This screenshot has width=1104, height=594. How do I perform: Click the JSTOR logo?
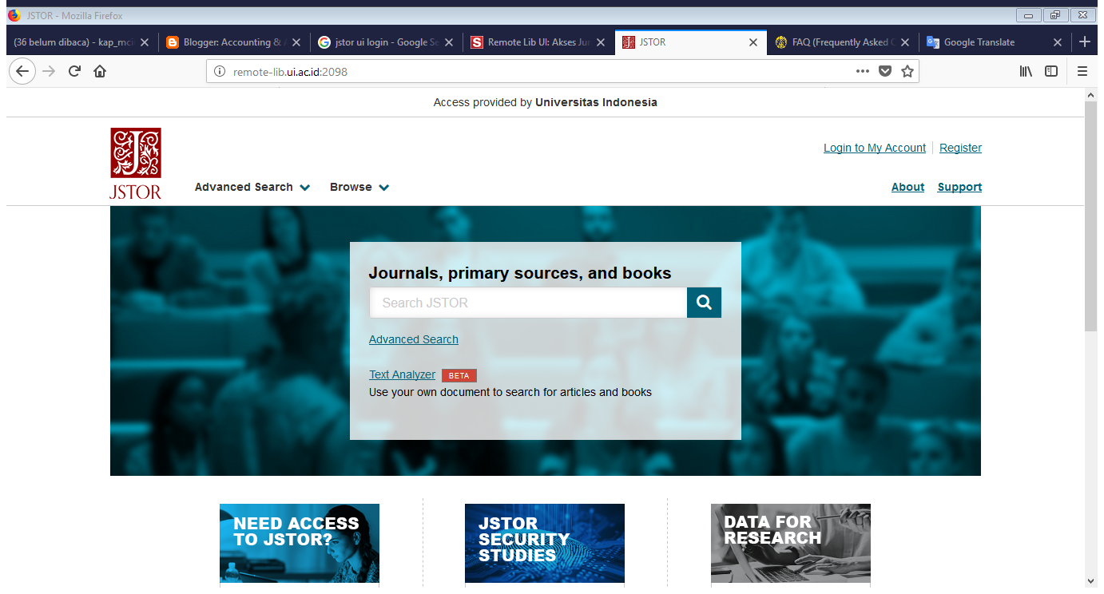(136, 164)
